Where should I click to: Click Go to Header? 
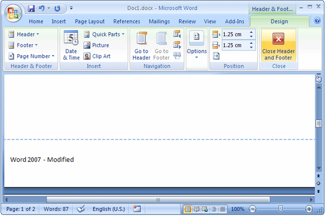click(141, 46)
